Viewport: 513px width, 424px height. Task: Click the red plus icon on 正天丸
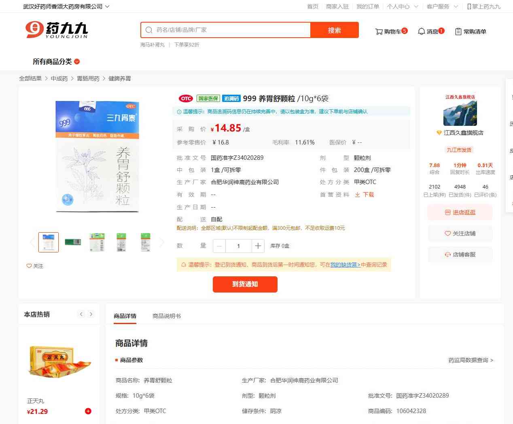point(88,411)
